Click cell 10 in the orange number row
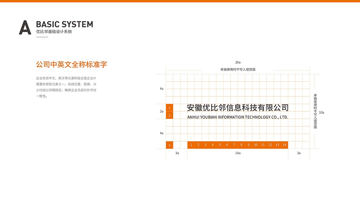Screen dimensions: 360x203 click(x=256, y=145)
